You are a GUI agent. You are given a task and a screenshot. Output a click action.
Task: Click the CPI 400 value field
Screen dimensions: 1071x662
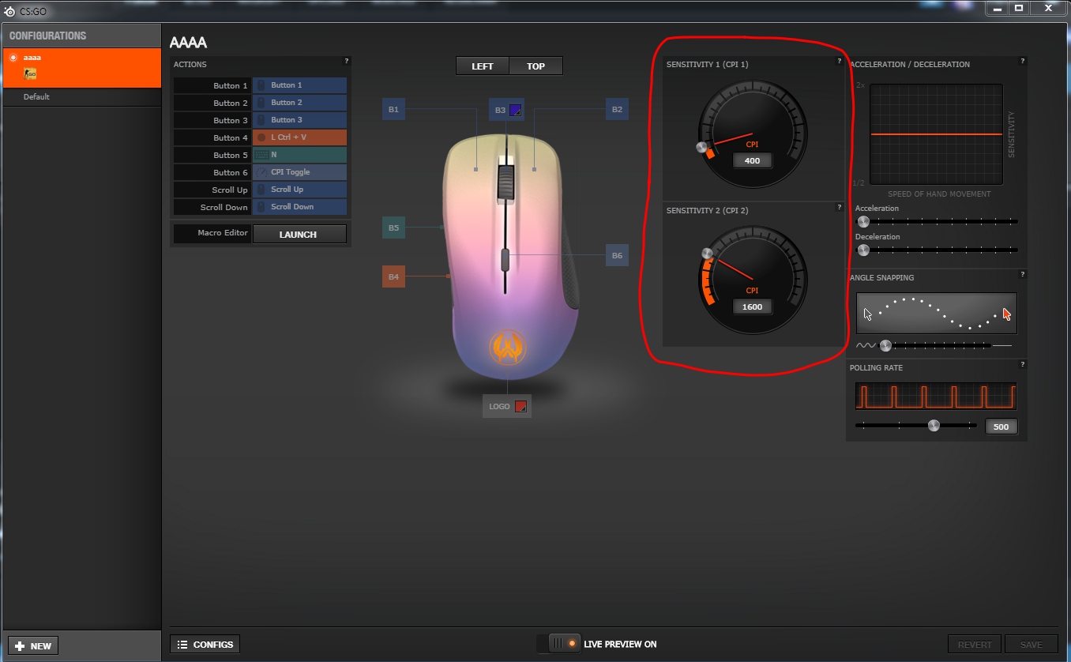tap(752, 160)
